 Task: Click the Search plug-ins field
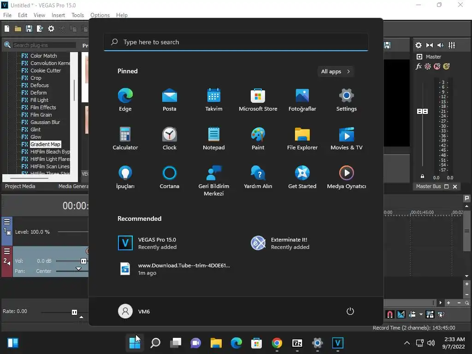(44, 45)
